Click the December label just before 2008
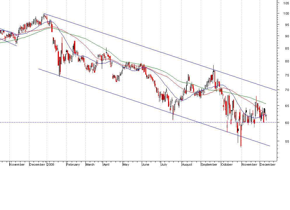 pos(37,164)
